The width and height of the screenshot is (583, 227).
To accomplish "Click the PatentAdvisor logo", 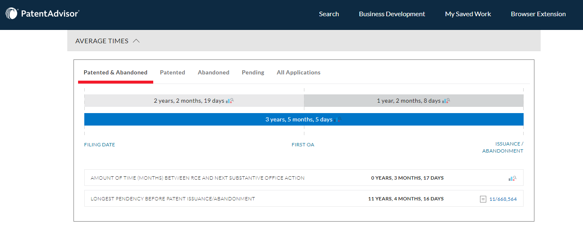I will click(42, 14).
